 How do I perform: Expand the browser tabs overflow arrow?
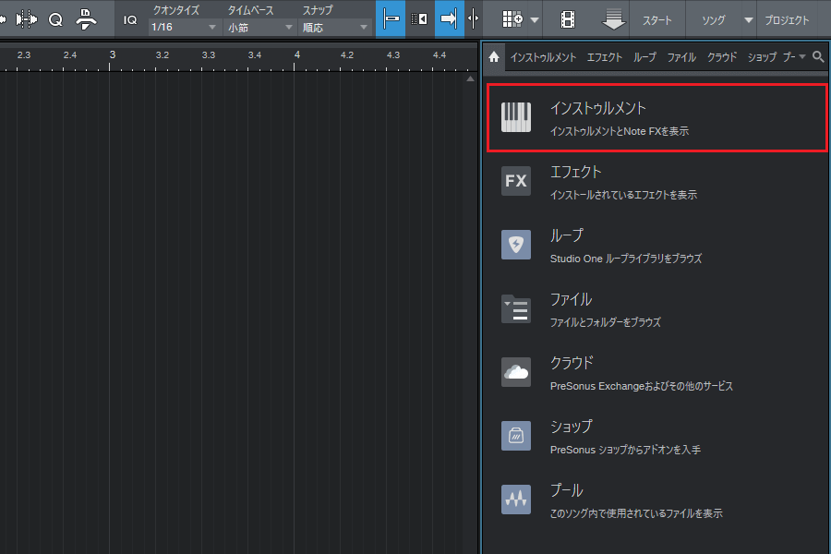802,56
